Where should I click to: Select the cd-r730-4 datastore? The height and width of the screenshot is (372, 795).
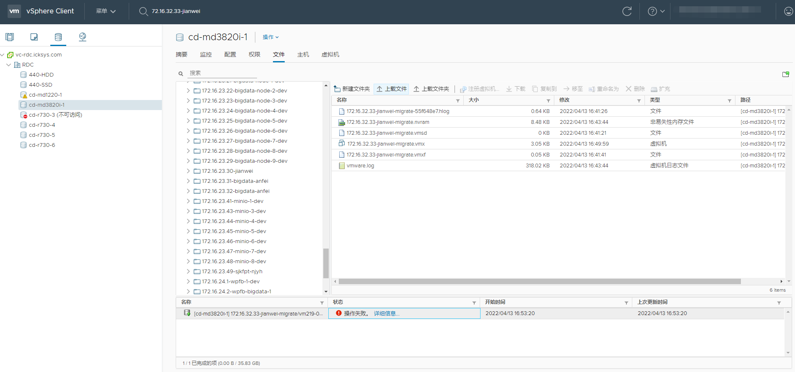(42, 125)
